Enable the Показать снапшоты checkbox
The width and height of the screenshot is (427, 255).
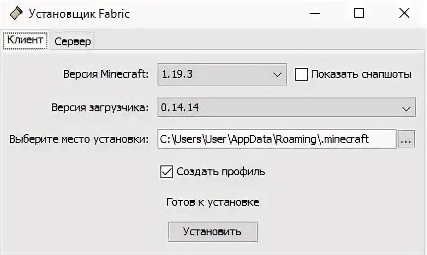click(302, 74)
